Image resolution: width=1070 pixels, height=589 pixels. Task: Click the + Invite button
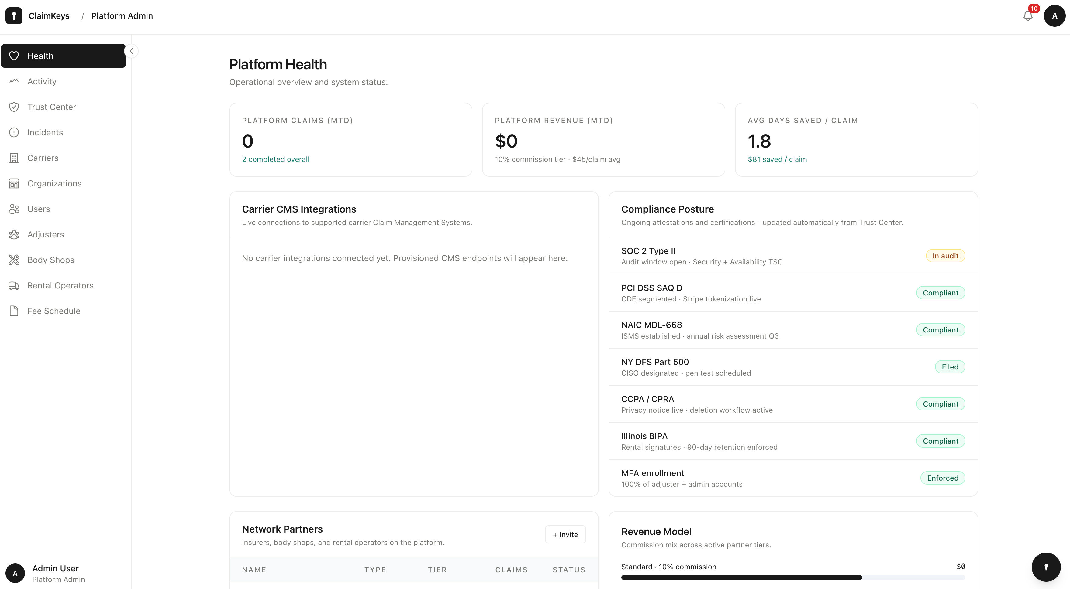coord(565,534)
